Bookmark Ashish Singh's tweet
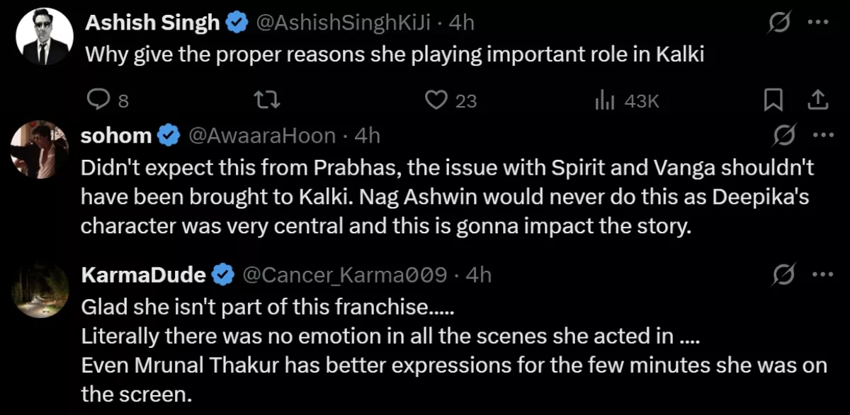Image resolution: width=850 pixels, height=415 pixels. (773, 102)
